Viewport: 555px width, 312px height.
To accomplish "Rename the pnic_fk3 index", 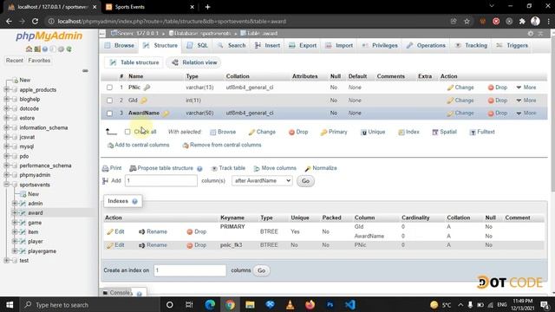I will tap(153, 245).
